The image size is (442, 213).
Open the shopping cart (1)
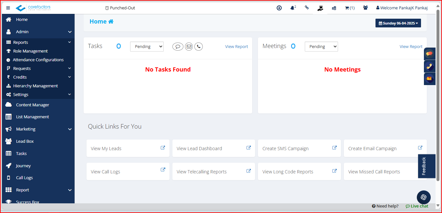(x=350, y=8)
